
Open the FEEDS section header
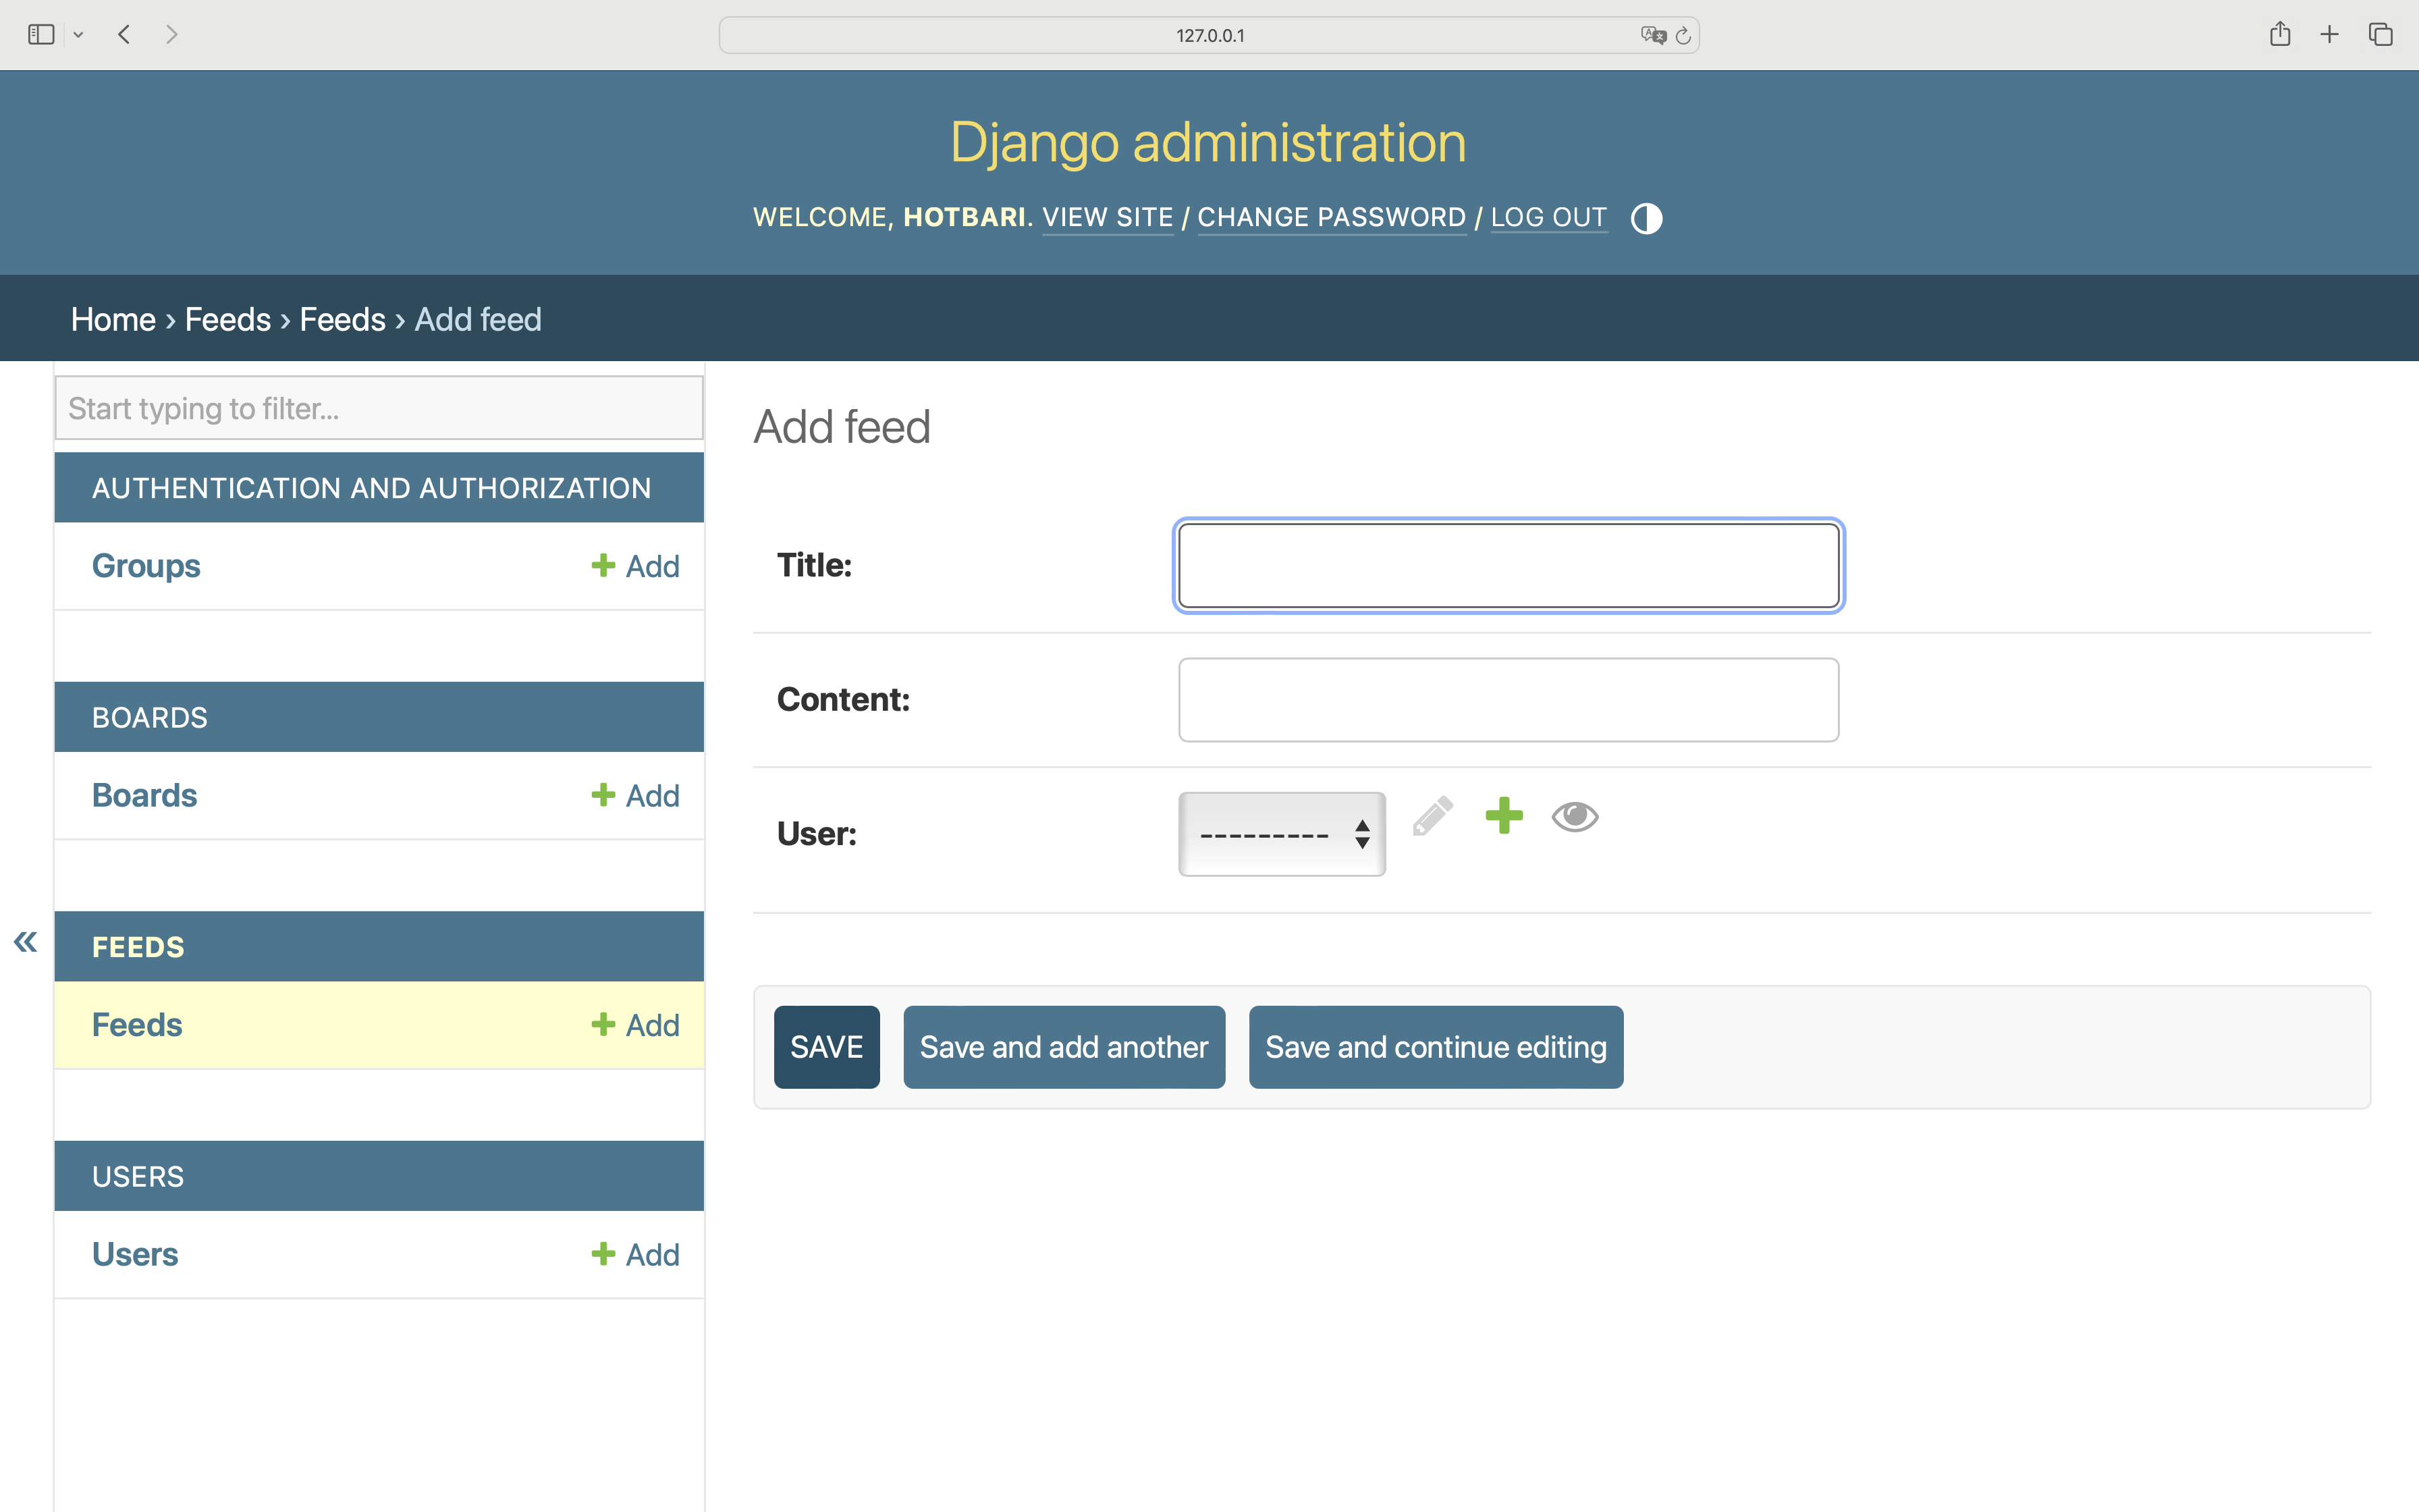138,947
